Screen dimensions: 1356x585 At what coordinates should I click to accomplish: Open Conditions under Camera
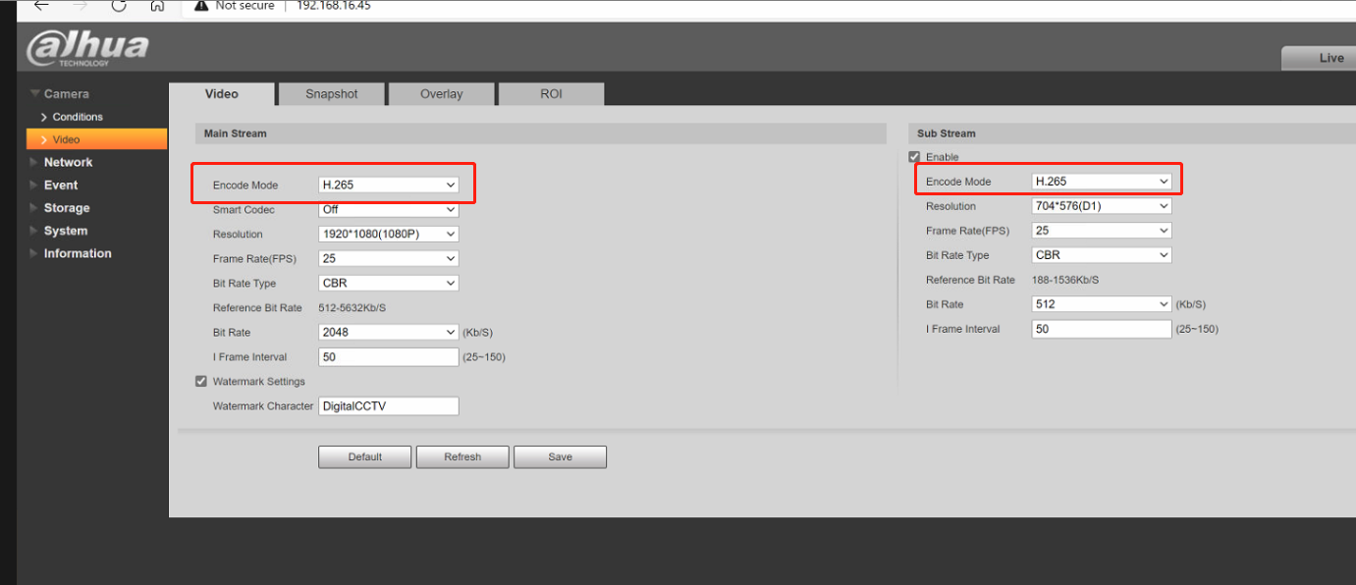click(78, 117)
